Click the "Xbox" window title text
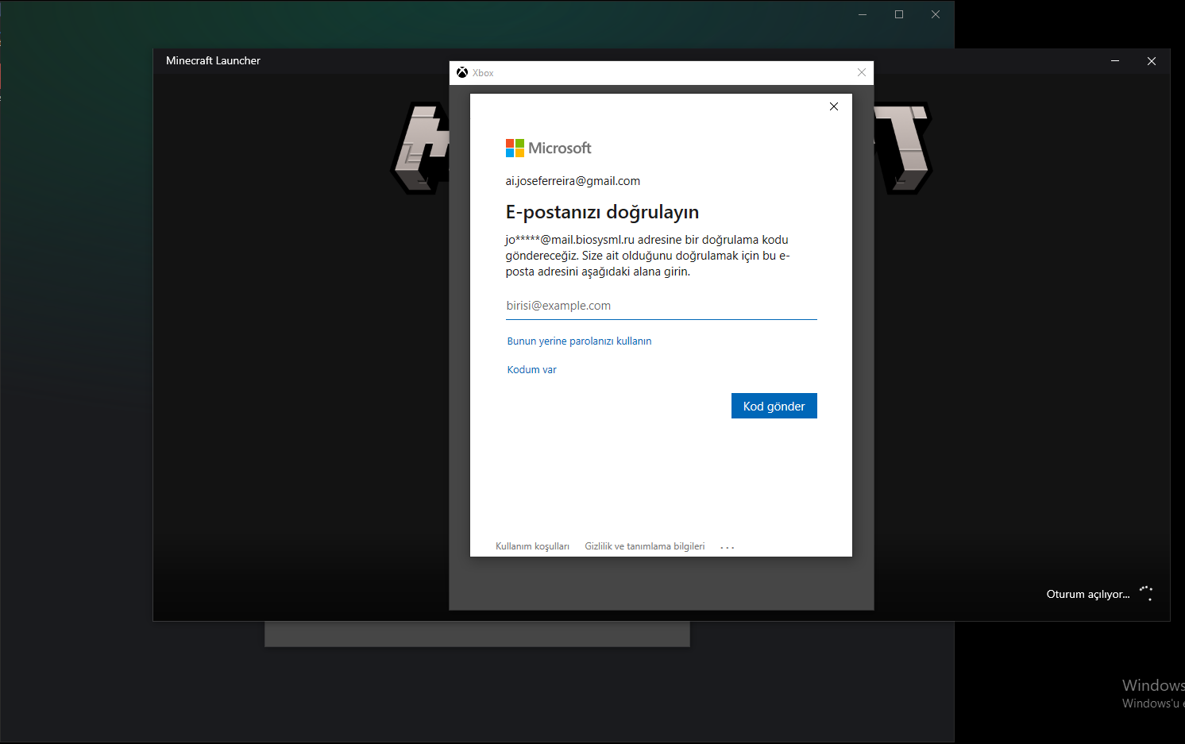This screenshot has height=744, width=1185. (483, 73)
